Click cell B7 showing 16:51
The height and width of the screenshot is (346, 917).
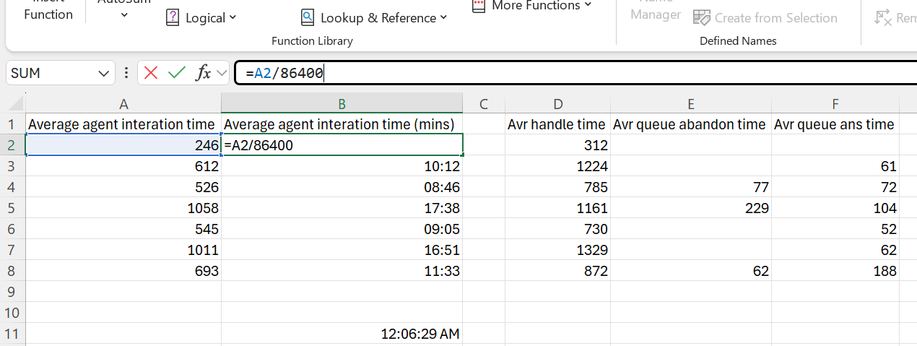click(342, 250)
